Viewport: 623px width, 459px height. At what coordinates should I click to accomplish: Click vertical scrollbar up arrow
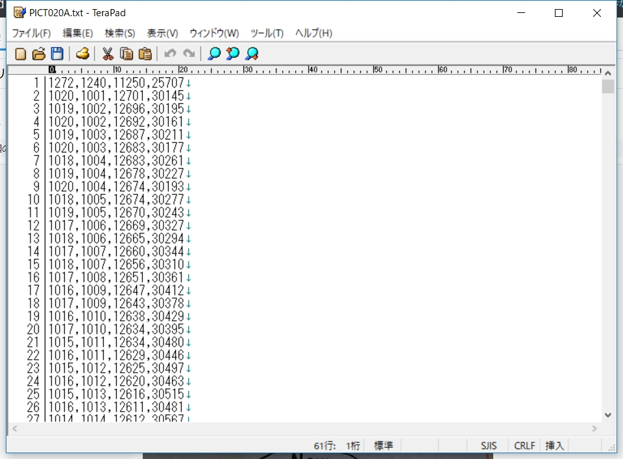pos(608,73)
